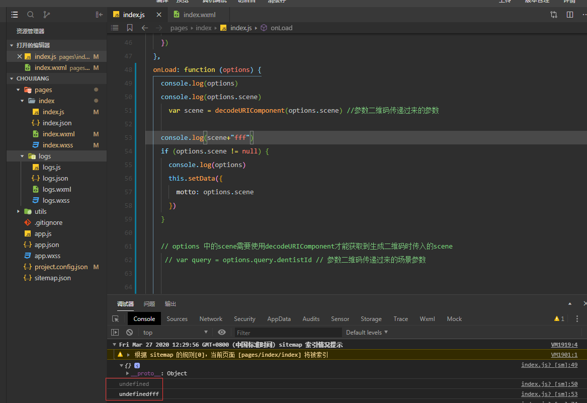Click the split editor icon
The width and height of the screenshot is (587, 403).
[x=570, y=15]
